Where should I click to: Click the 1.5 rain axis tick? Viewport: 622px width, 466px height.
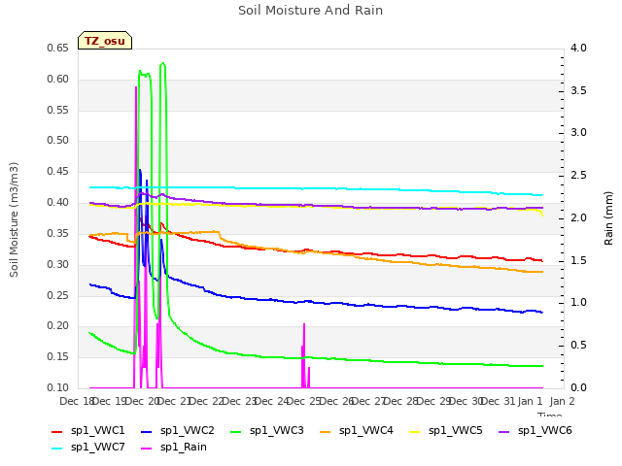(578, 260)
